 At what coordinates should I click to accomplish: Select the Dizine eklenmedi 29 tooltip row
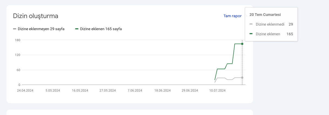pos(271,24)
